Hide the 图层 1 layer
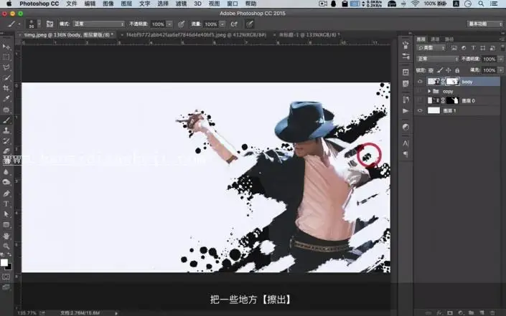Image resolution: width=506 pixels, height=316 pixels. point(420,110)
